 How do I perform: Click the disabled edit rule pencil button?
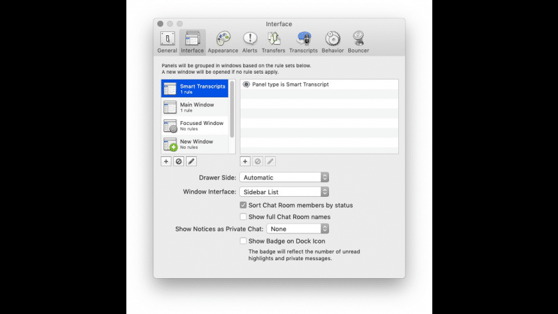271,161
